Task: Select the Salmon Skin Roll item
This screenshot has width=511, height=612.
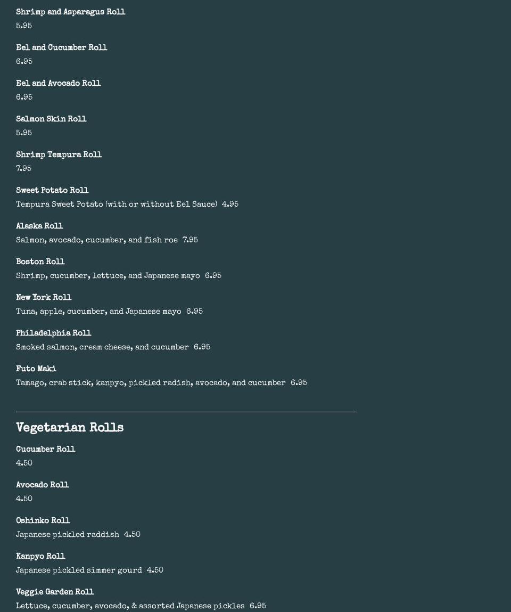Action: tap(51, 119)
